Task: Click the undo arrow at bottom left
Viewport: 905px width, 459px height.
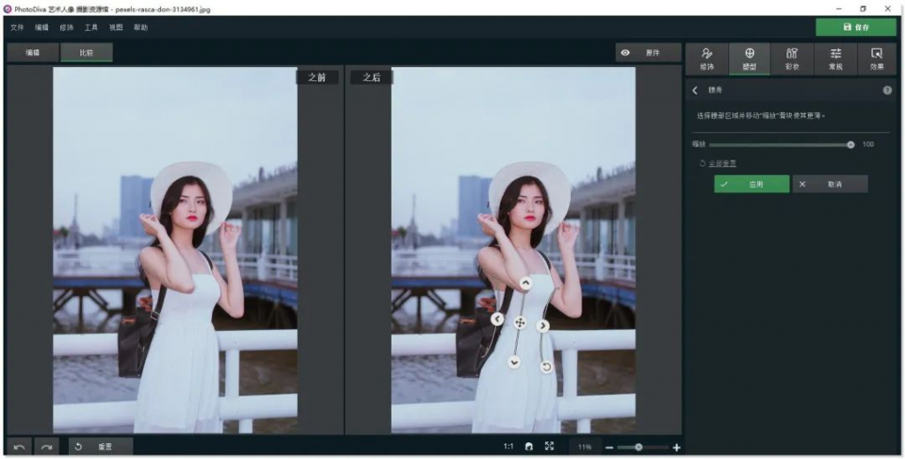Action: (x=19, y=447)
